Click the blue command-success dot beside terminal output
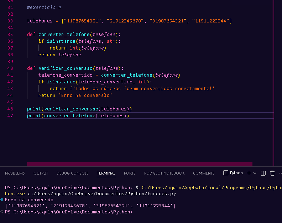 (2, 199)
